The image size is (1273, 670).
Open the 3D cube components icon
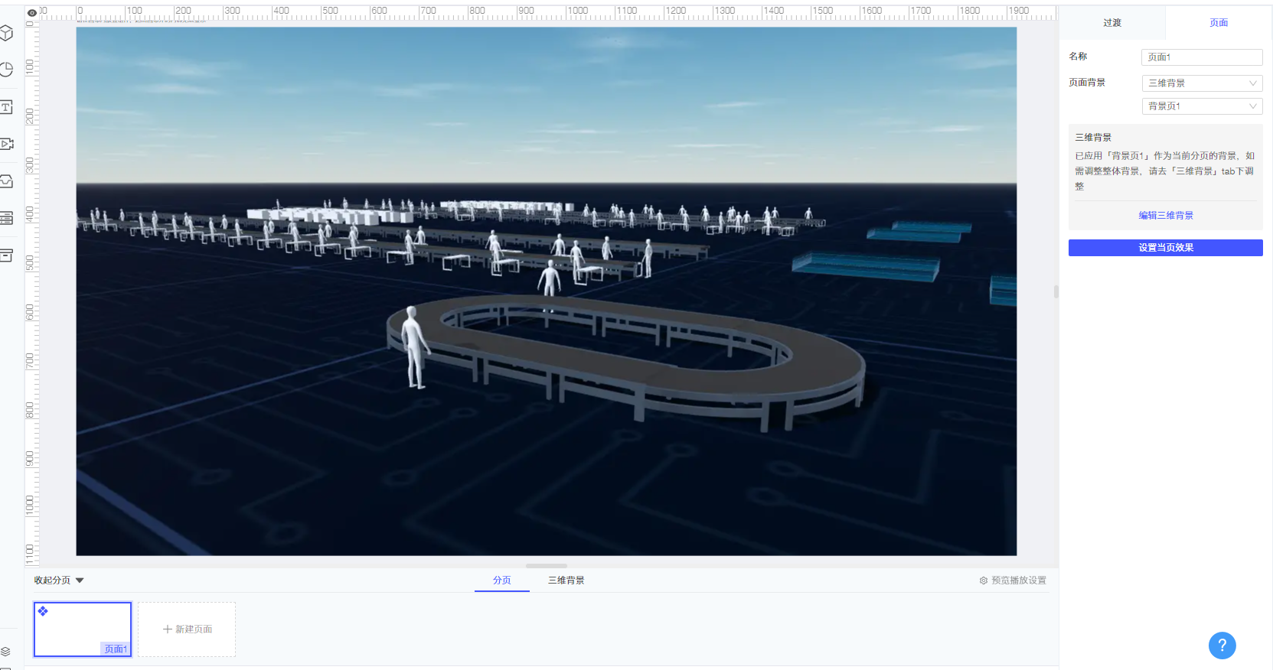pos(7,33)
